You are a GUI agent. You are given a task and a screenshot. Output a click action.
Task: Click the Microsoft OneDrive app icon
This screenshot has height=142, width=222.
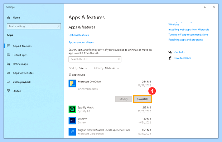[72, 83]
